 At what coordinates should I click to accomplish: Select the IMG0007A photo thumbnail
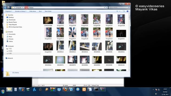click(x=60, y=60)
